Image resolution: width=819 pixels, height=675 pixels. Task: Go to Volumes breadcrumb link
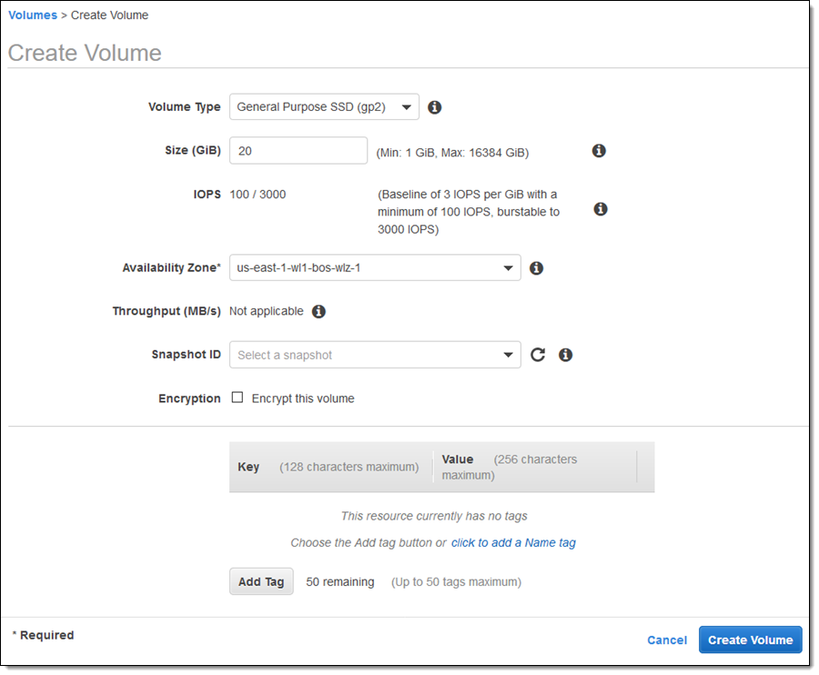tap(33, 15)
